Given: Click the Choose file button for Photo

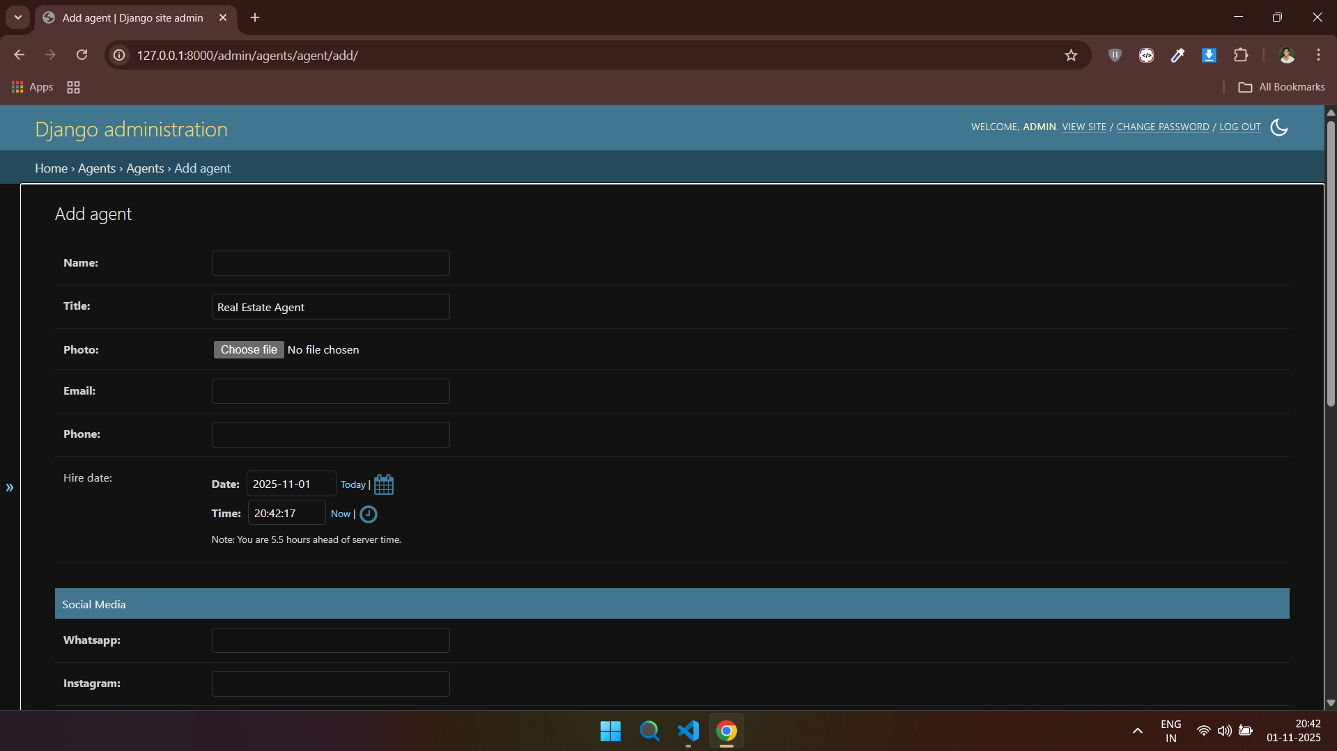Looking at the screenshot, I should click(x=249, y=350).
